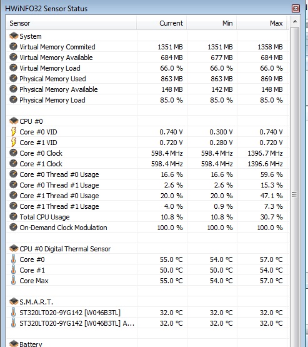Click the gauge icon beside Physical Memory Load
Viewport: 308px width, 347px height.
click(x=14, y=99)
